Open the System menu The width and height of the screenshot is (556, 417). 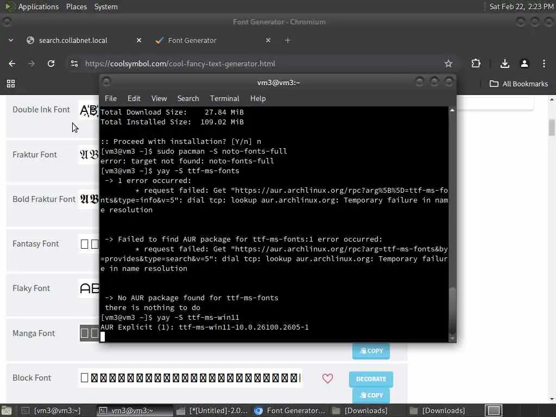click(x=106, y=7)
